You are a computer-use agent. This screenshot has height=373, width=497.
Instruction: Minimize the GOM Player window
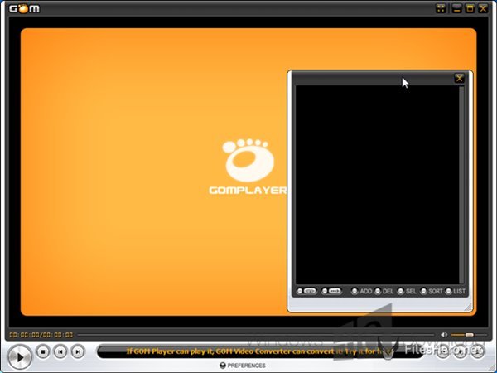tap(456, 8)
